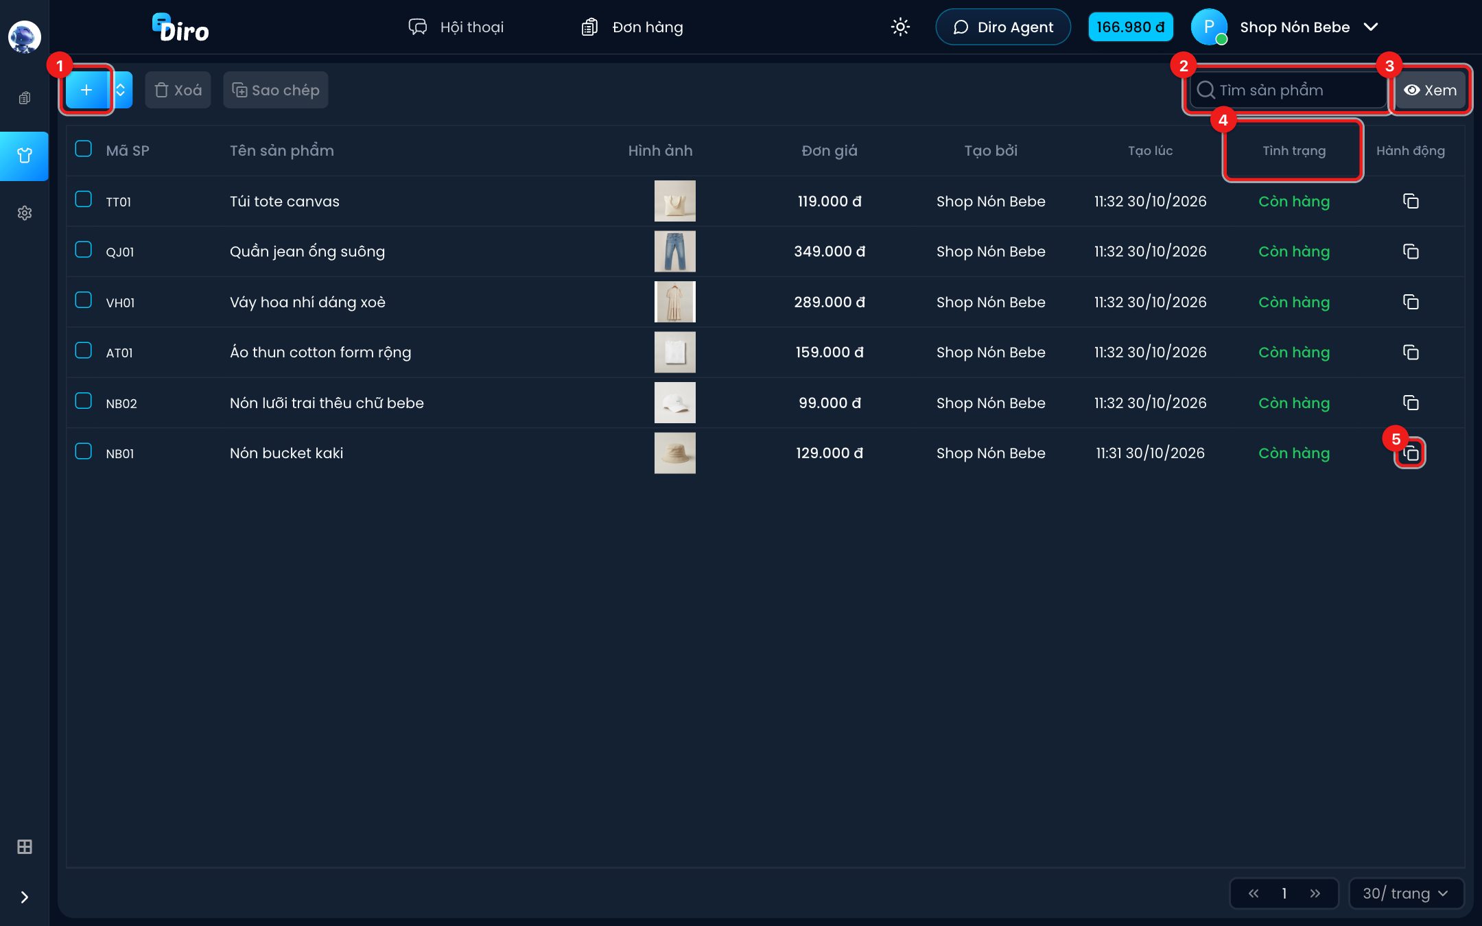Image resolution: width=1482 pixels, height=926 pixels.
Task: Focus the Tìm sản phẩm search field
Action: [x=1287, y=90]
